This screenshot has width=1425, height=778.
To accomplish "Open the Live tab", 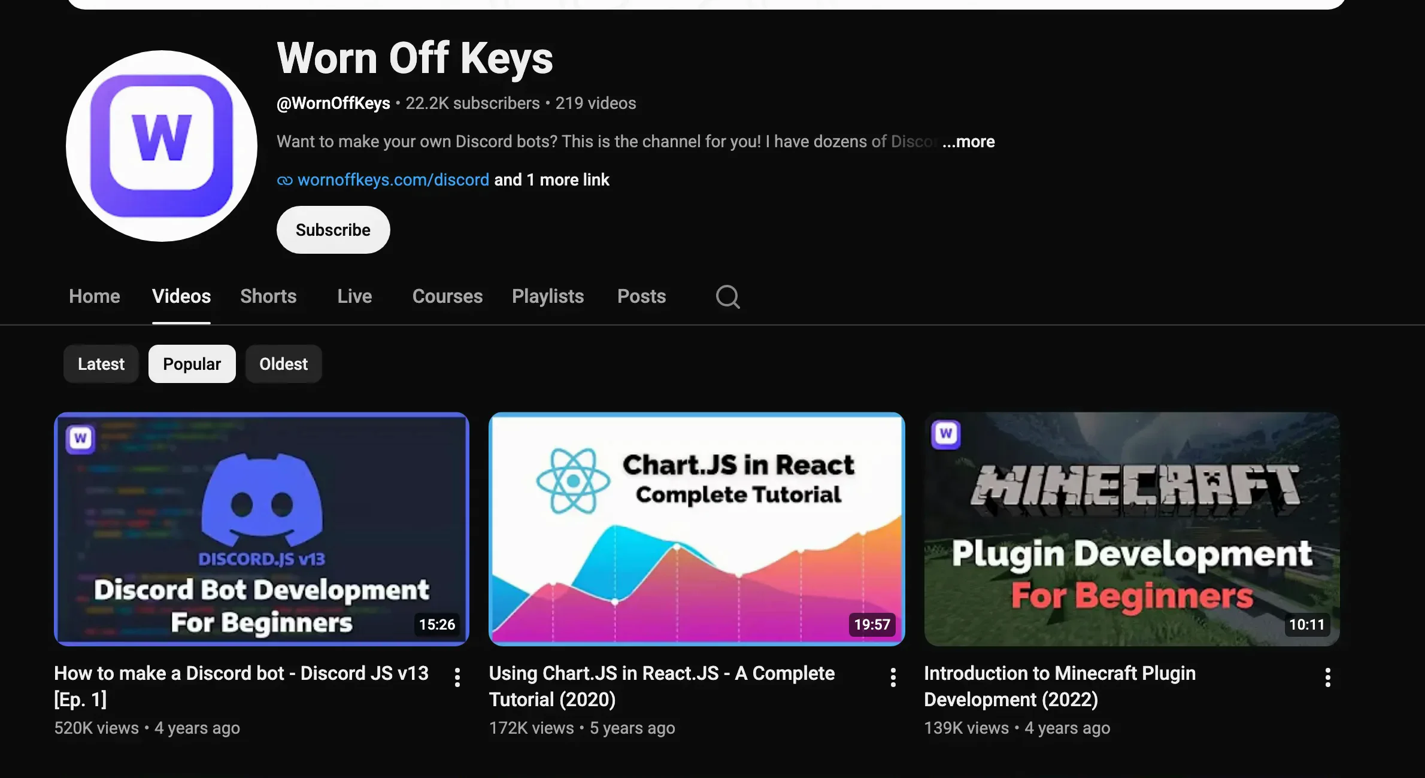I will (x=354, y=296).
